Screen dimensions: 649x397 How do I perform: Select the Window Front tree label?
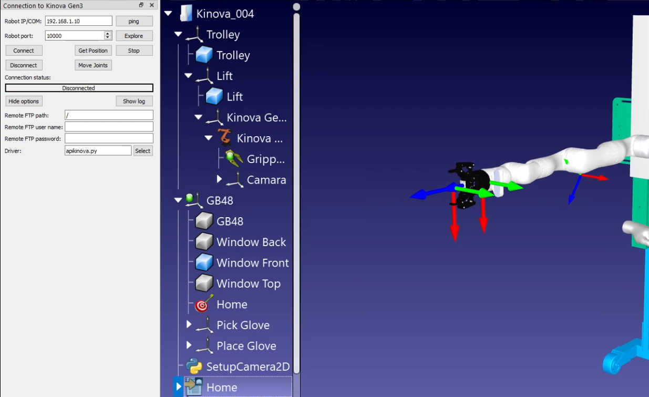coord(253,263)
